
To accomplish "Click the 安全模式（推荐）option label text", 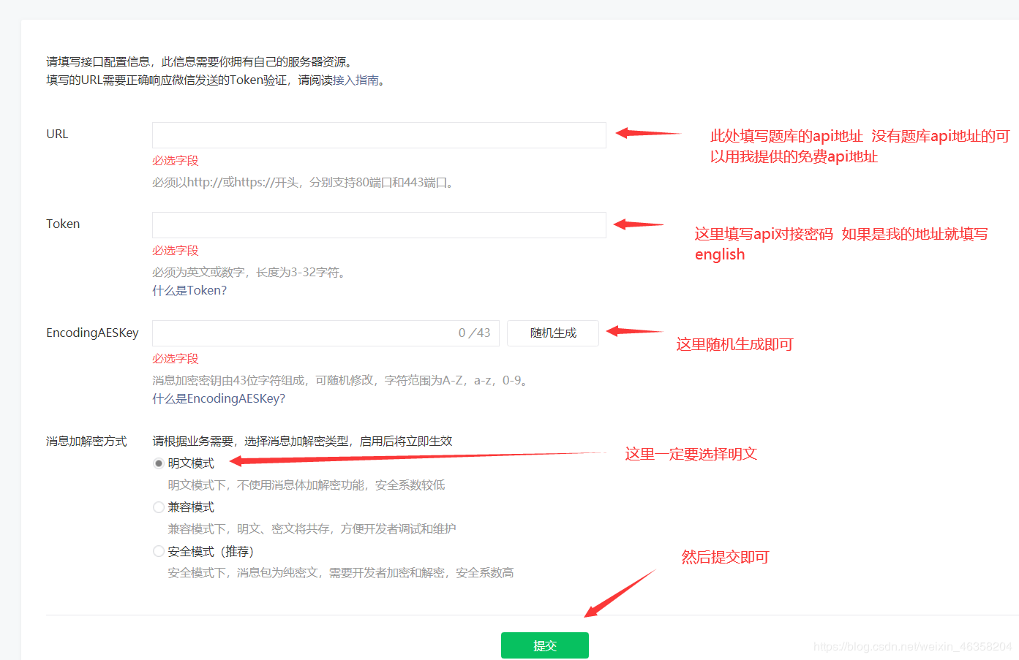I will pyautogui.click(x=211, y=551).
